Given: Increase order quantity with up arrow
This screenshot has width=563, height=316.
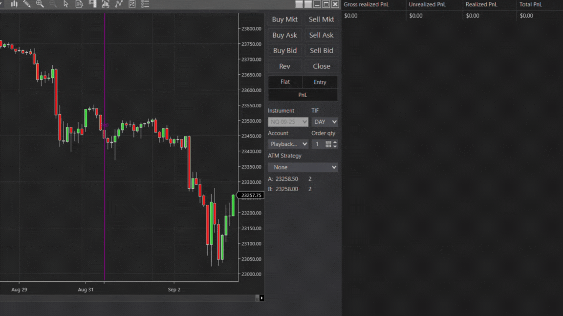Looking at the screenshot, I should [335, 142].
